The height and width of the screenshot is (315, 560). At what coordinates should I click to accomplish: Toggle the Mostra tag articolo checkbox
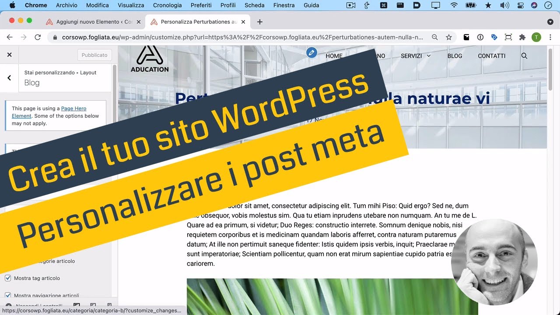point(7,278)
